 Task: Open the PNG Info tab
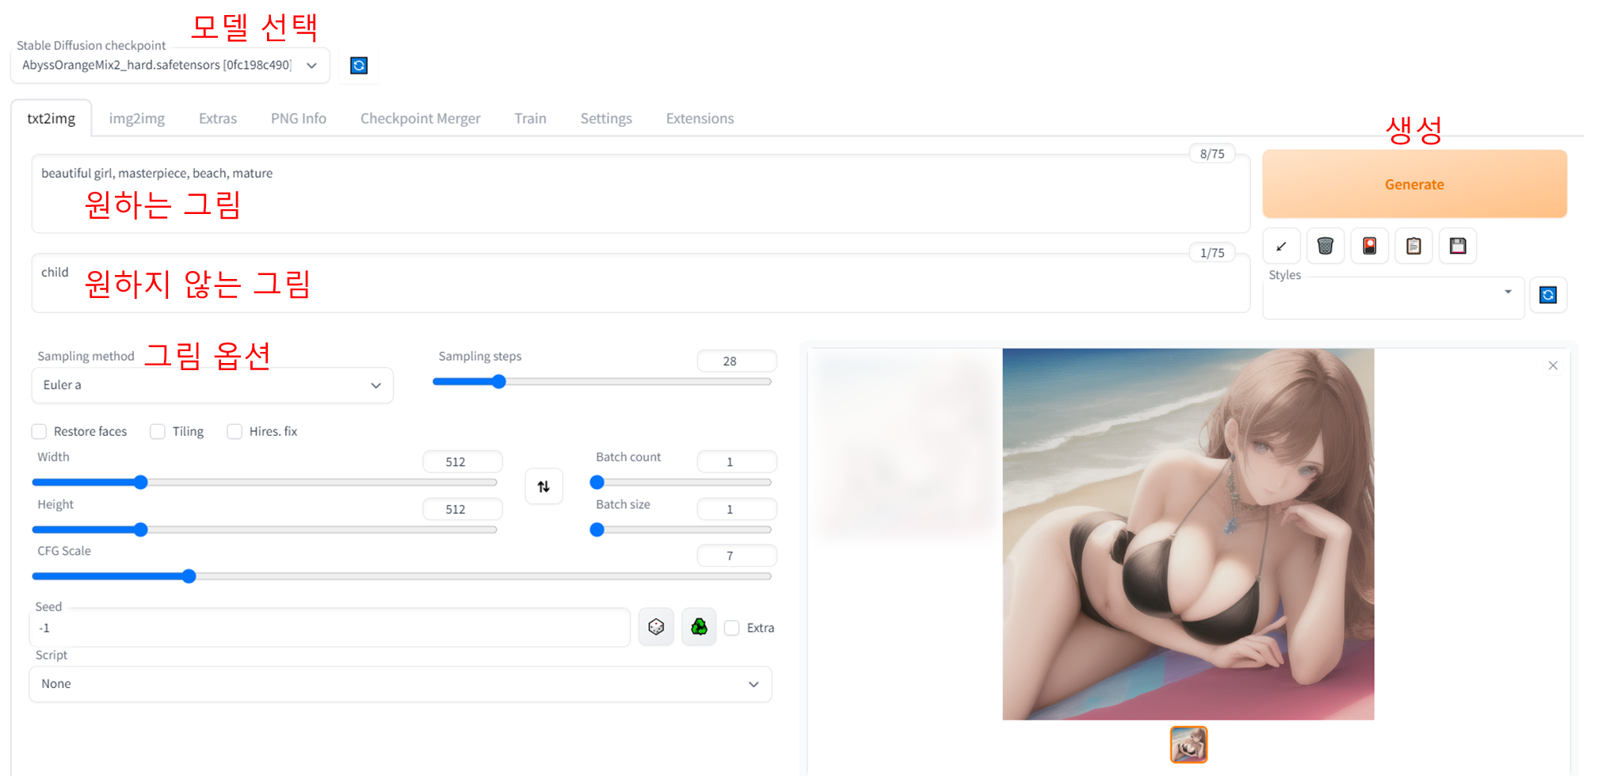pos(299,118)
